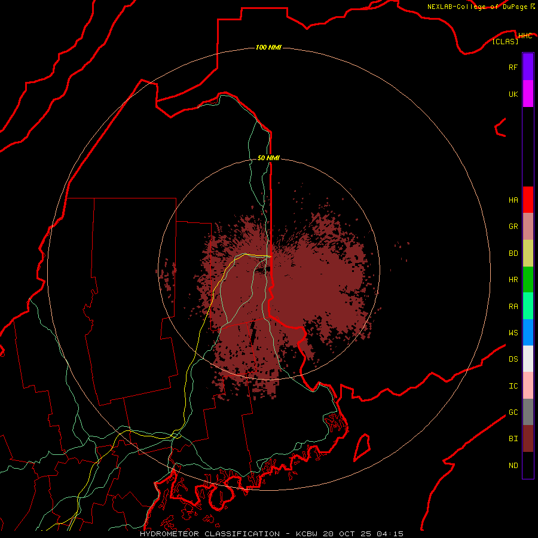Click the HR green legend swatch
Image resolution: width=538 pixels, height=538 pixels.
point(528,280)
